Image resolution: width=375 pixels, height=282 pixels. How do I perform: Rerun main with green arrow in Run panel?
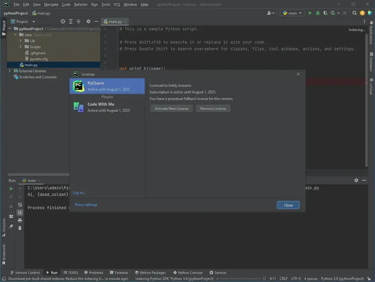coord(11,188)
